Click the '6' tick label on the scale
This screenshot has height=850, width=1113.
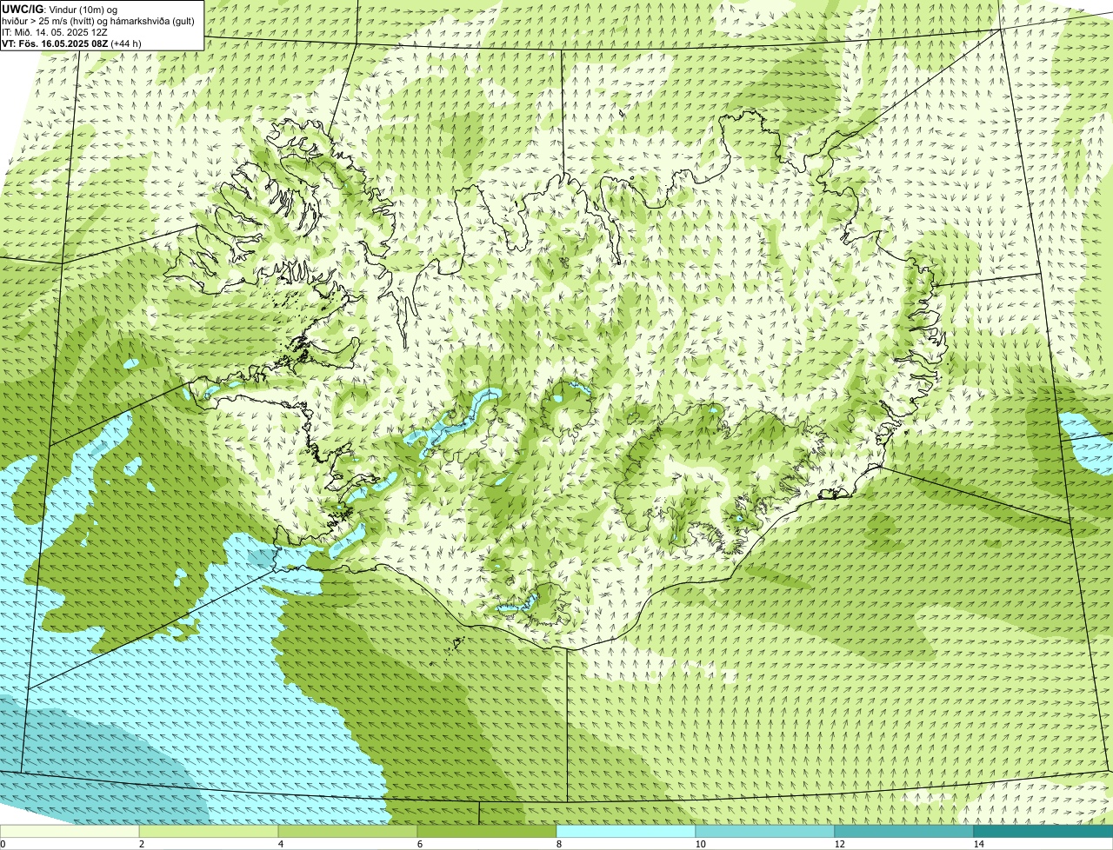[x=419, y=844]
